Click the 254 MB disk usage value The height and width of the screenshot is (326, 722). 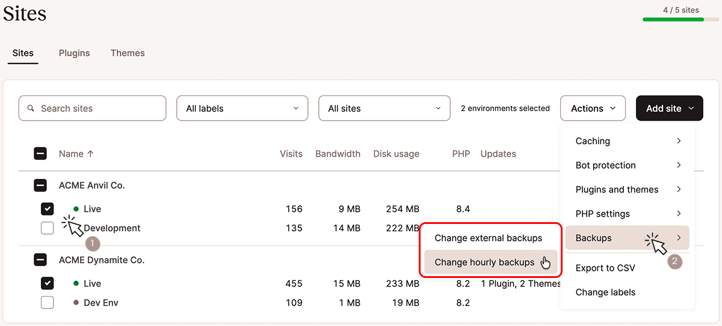click(403, 209)
